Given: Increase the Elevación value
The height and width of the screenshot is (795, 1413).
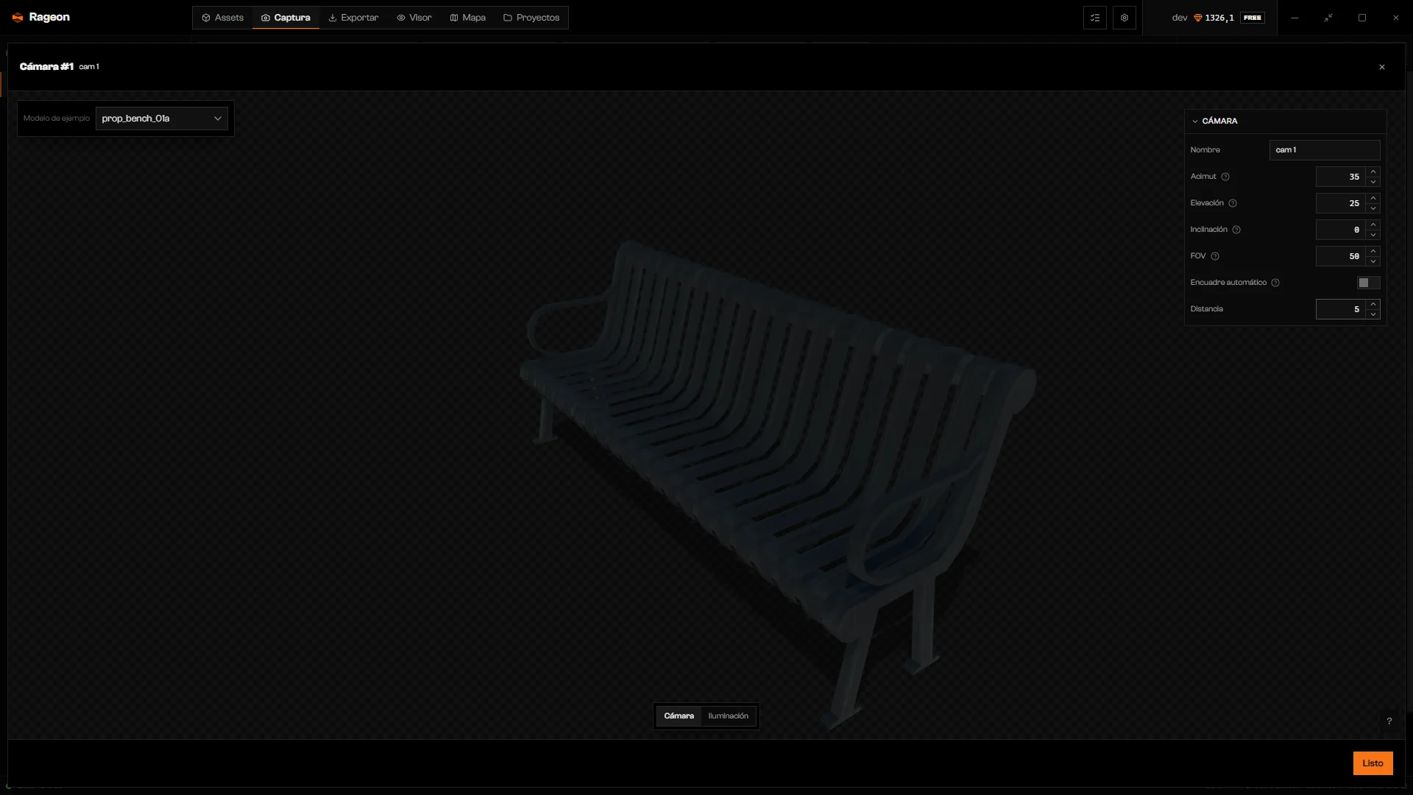Looking at the screenshot, I should tap(1373, 198).
